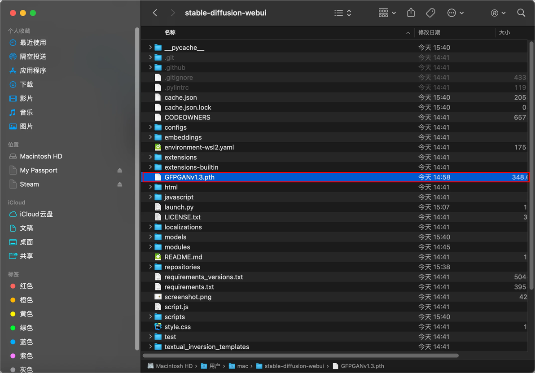Expand the configs folder
The height and width of the screenshot is (373, 535).
coord(150,127)
